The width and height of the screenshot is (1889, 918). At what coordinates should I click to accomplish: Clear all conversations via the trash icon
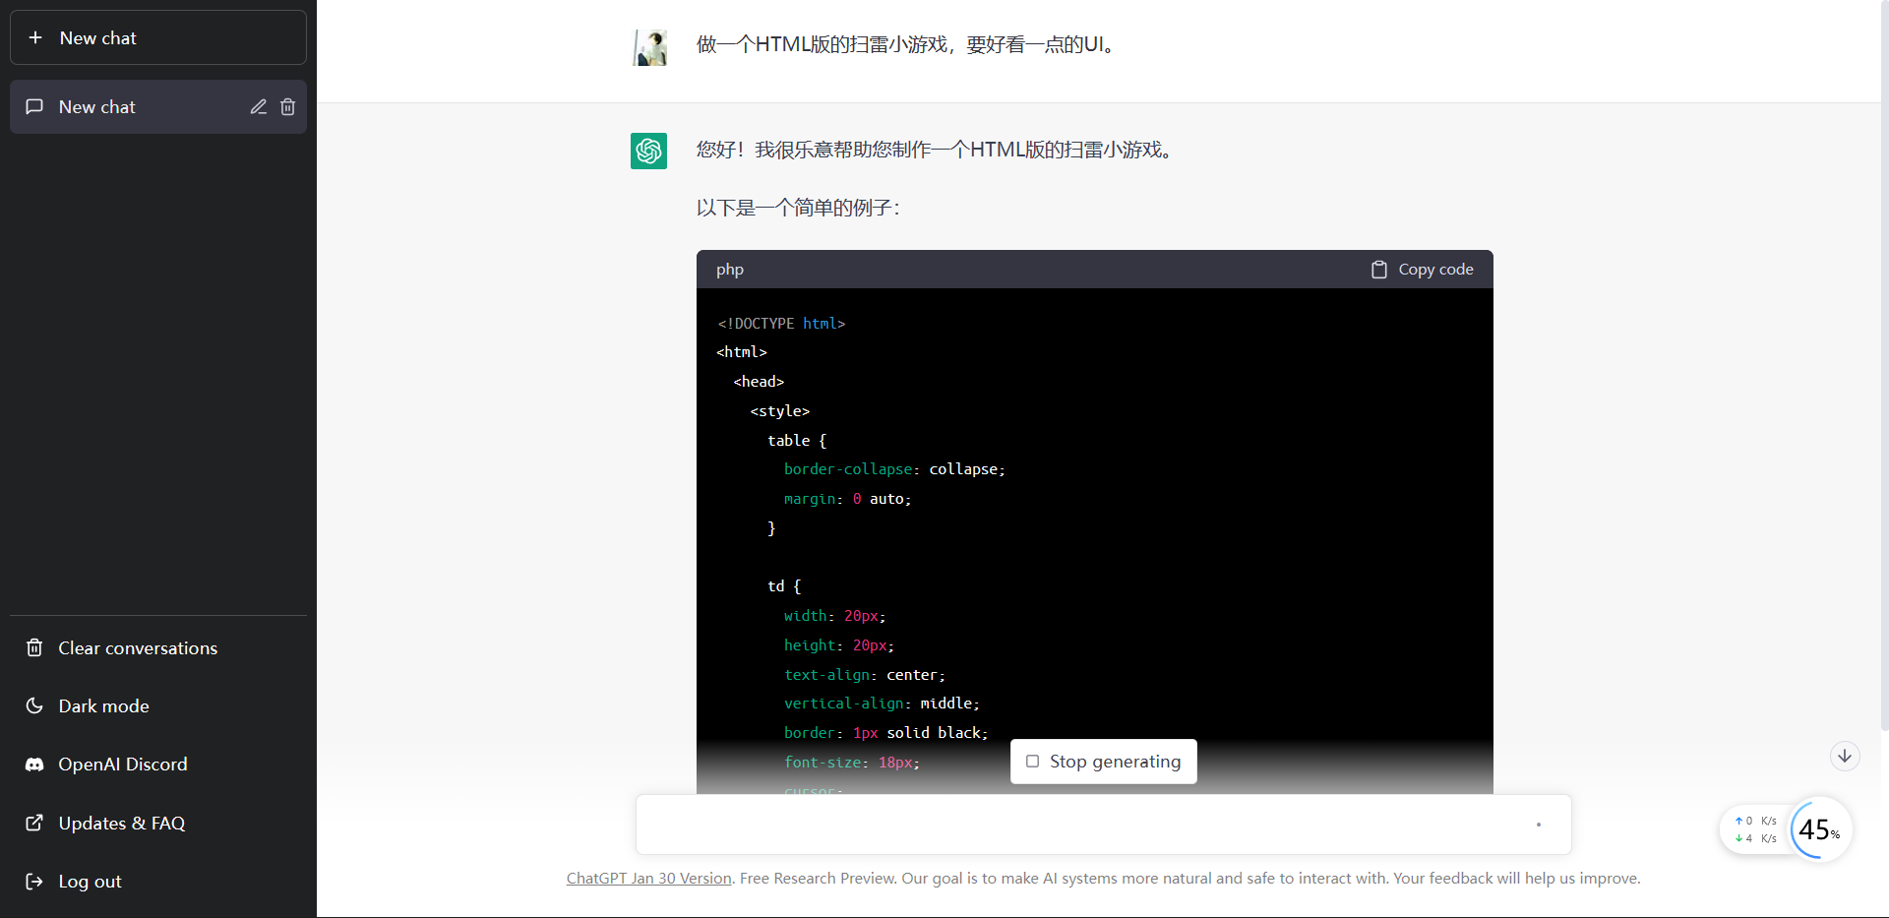pyautogui.click(x=34, y=647)
